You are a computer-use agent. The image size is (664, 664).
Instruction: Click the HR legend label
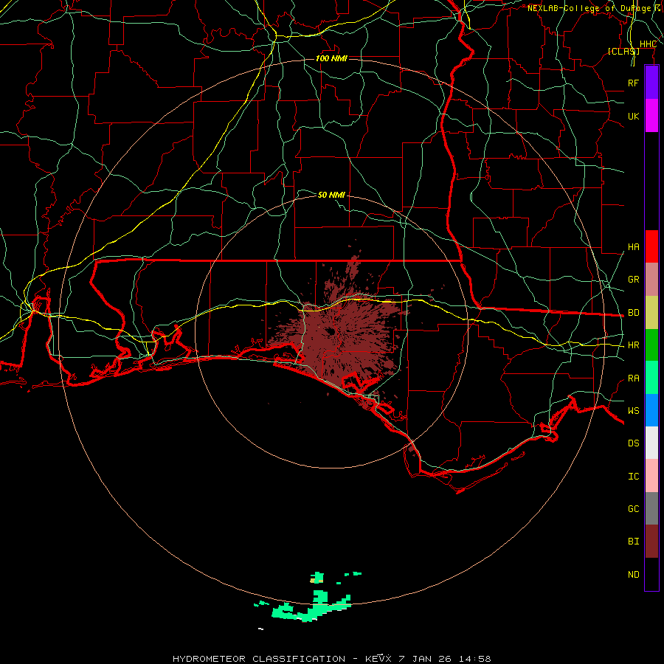point(633,345)
